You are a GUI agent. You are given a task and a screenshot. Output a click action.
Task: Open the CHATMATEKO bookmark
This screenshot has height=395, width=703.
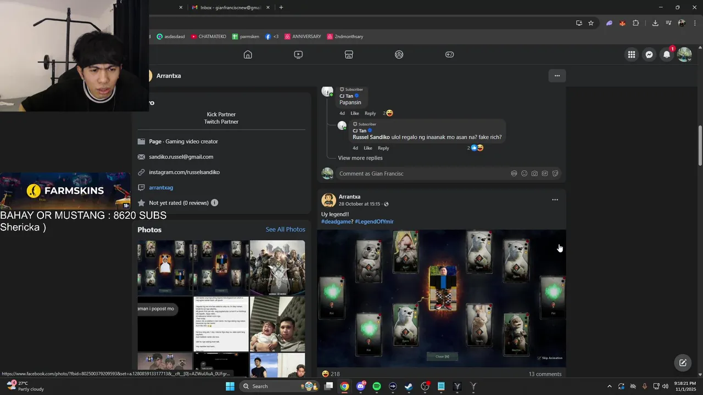(x=209, y=37)
